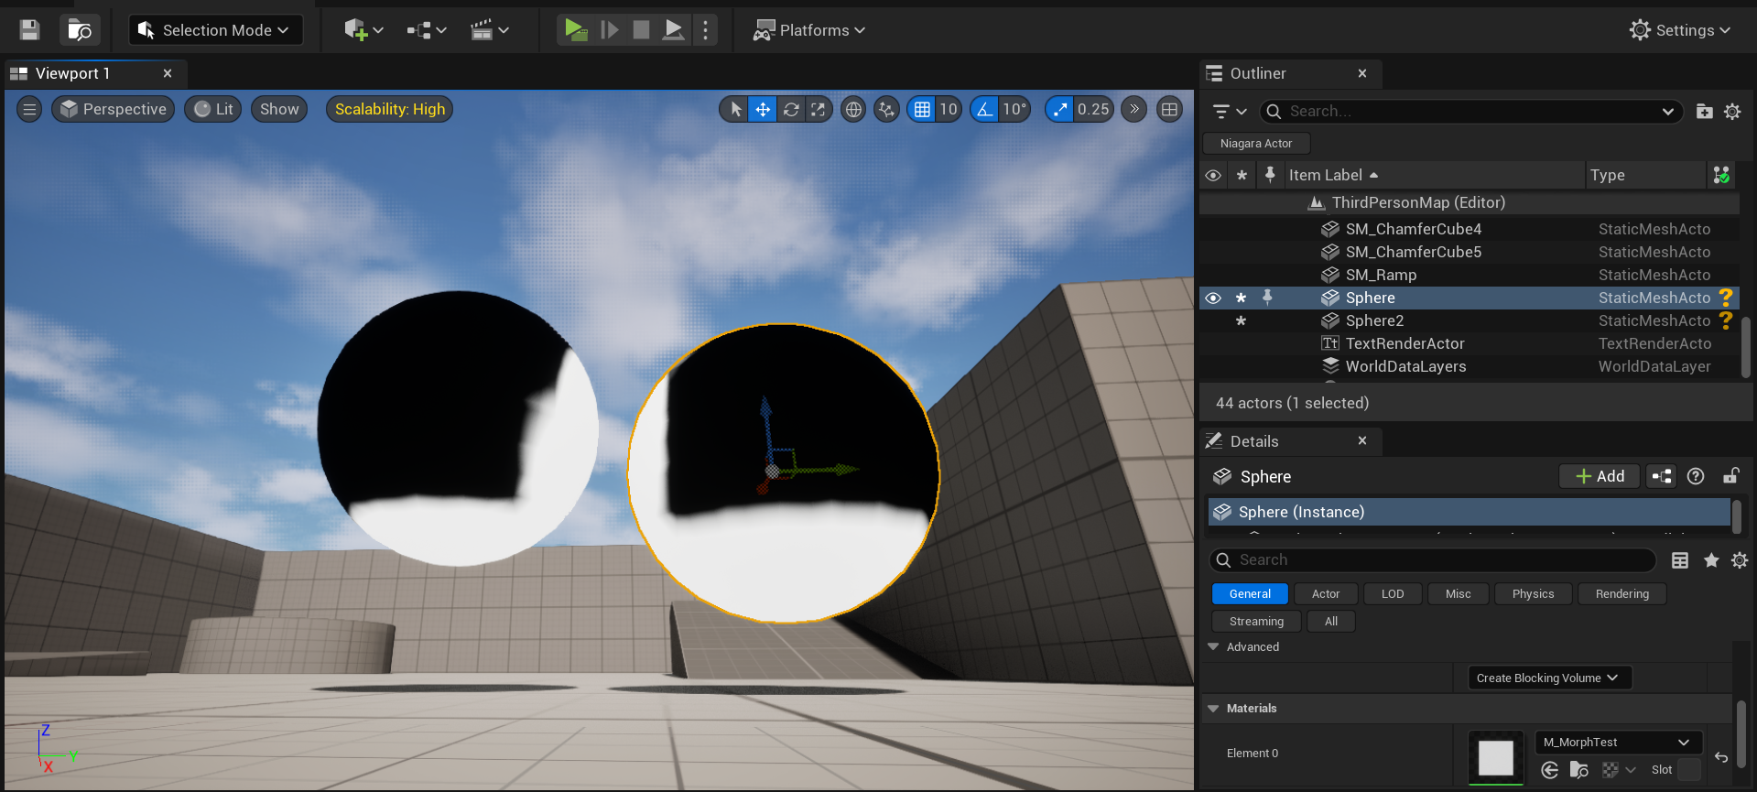This screenshot has width=1757, height=792.
Task: Toggle world/local coordinate globe icon
Action: [853, 110]
